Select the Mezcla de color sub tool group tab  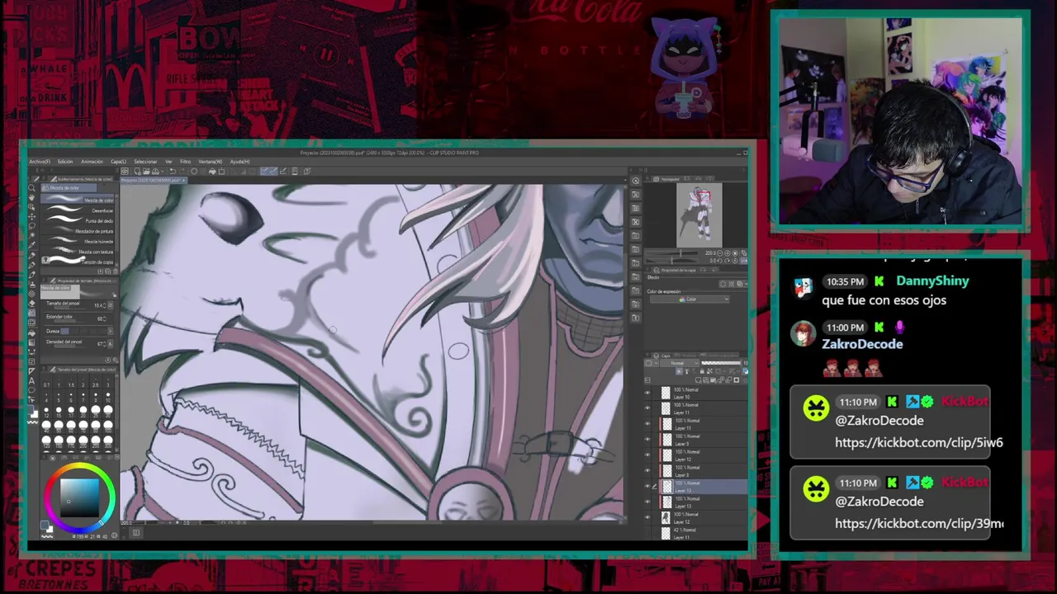69,188
